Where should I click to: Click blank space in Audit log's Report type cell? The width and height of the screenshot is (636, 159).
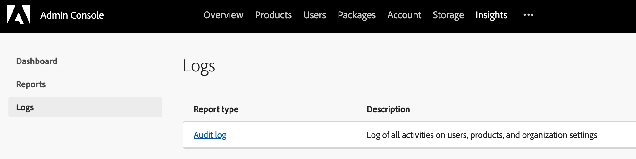tap(289, 135)
